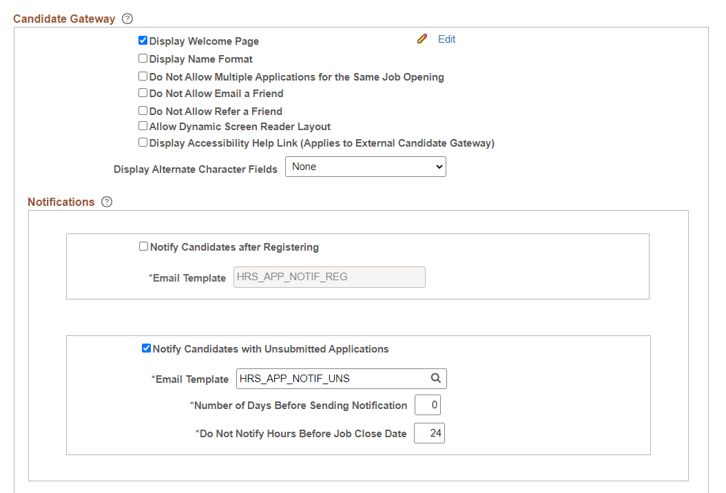The height and width of the screenshot is (493, 726).
Task: Click the Candidate Gateway section heading
Action: click(x=64, y=19)
